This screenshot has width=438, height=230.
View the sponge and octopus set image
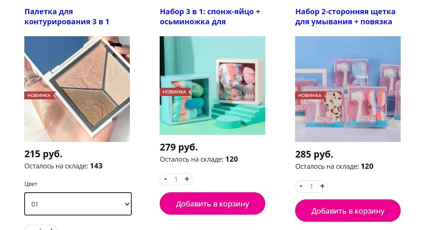(x=212, y=86)
